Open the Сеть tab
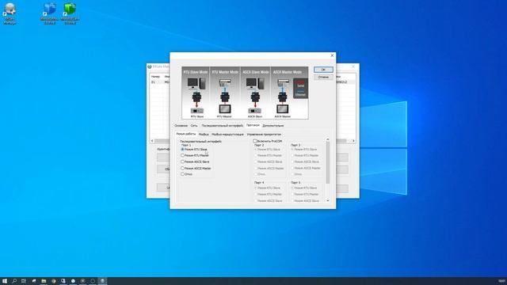 coord(194,125)
